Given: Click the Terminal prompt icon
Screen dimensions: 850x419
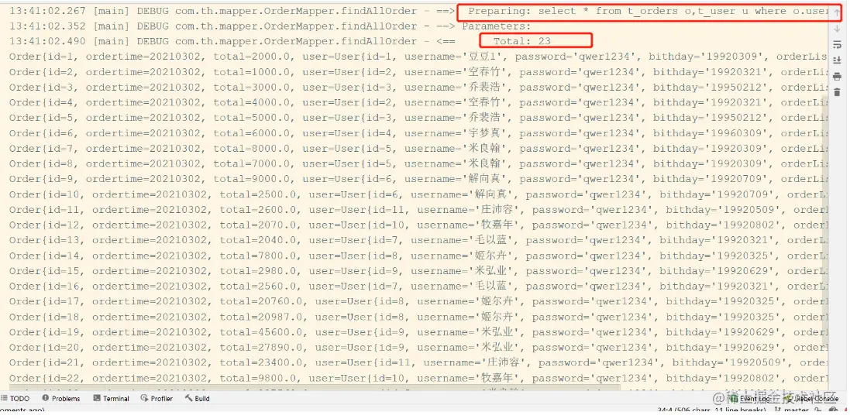Looking at the screenshot, I should 97,398.
